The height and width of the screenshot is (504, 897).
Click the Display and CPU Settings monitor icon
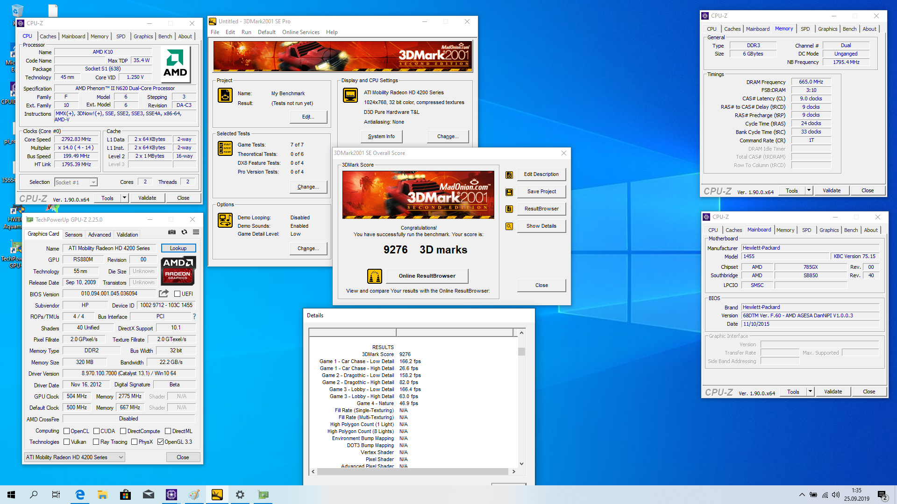click(x=350, y=95)
